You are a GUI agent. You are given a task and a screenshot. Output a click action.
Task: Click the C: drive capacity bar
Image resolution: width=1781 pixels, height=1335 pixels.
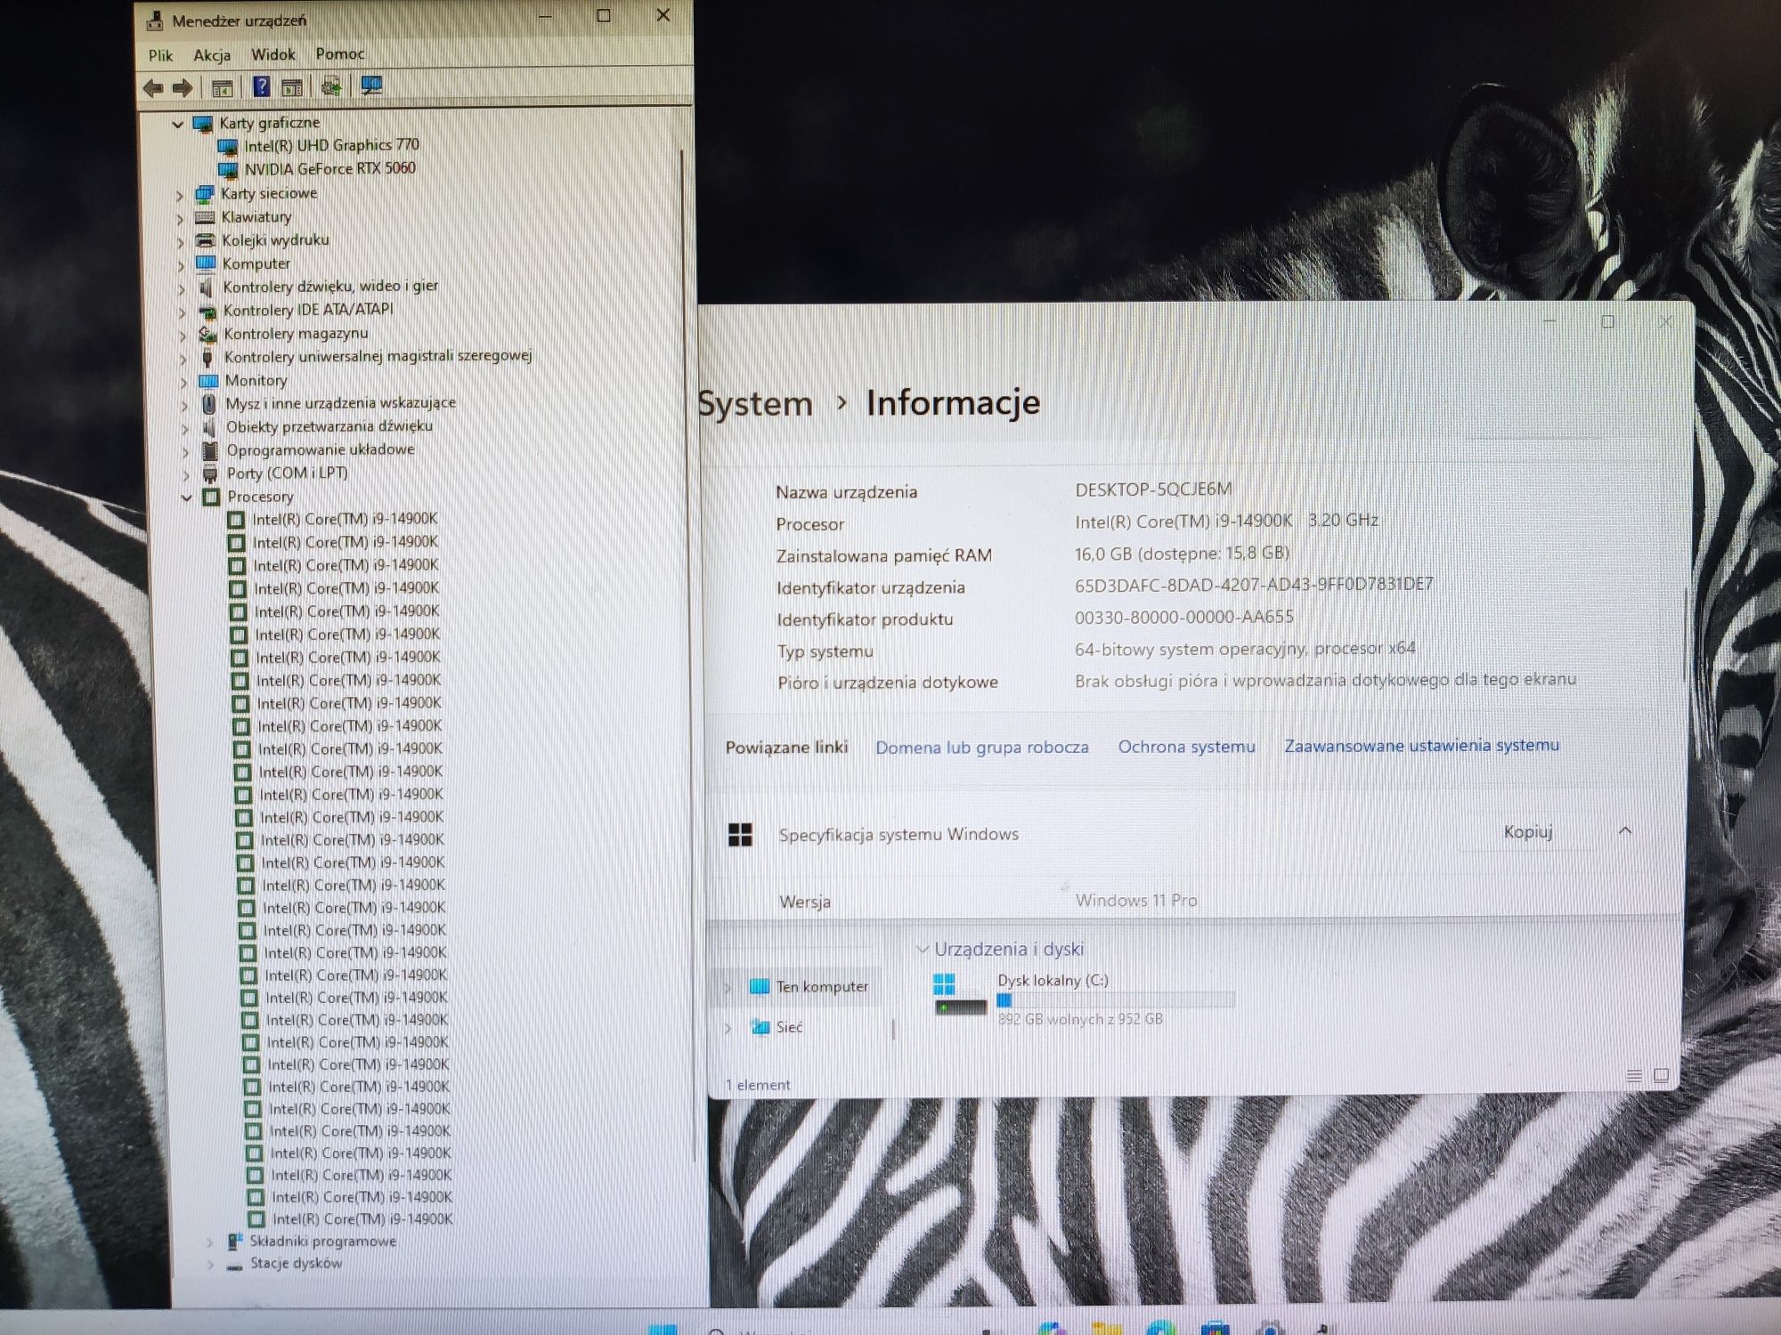point(1115,1000)
